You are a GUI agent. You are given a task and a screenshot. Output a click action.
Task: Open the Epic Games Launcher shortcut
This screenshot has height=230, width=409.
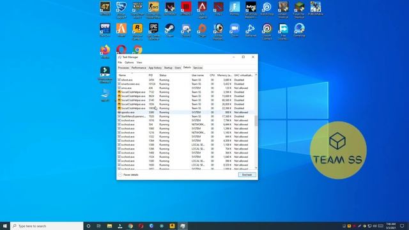pos(153,31)
